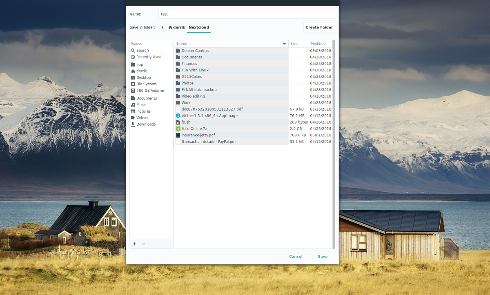This screenshot has height=295, width=490.
Task: Select the Nextcloud path segment
Action: point(199,27)
